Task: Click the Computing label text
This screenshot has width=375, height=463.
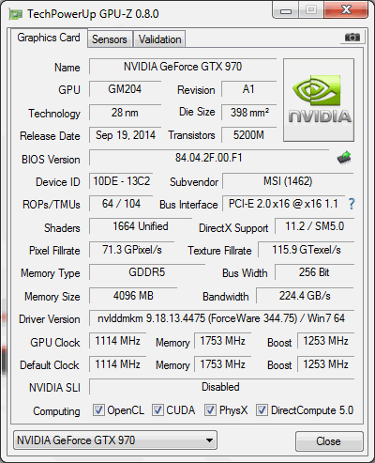Action: pos(56,411)
